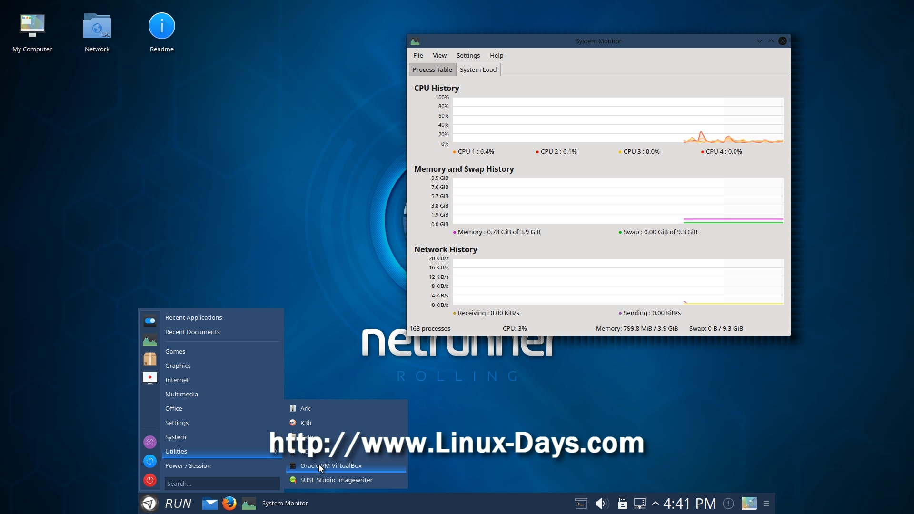Image resolution: width=914 pixels, height=514 pixels.
Task: Click the 4:41 PM clock
Action: point(689,504)
